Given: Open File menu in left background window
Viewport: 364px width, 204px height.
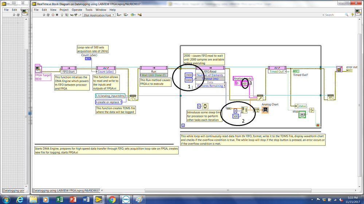Looking at the screenshot, I should coord(6,10).
